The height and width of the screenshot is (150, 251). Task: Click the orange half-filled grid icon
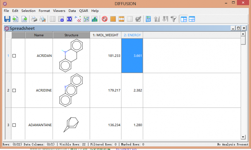(x=121, y=19)
